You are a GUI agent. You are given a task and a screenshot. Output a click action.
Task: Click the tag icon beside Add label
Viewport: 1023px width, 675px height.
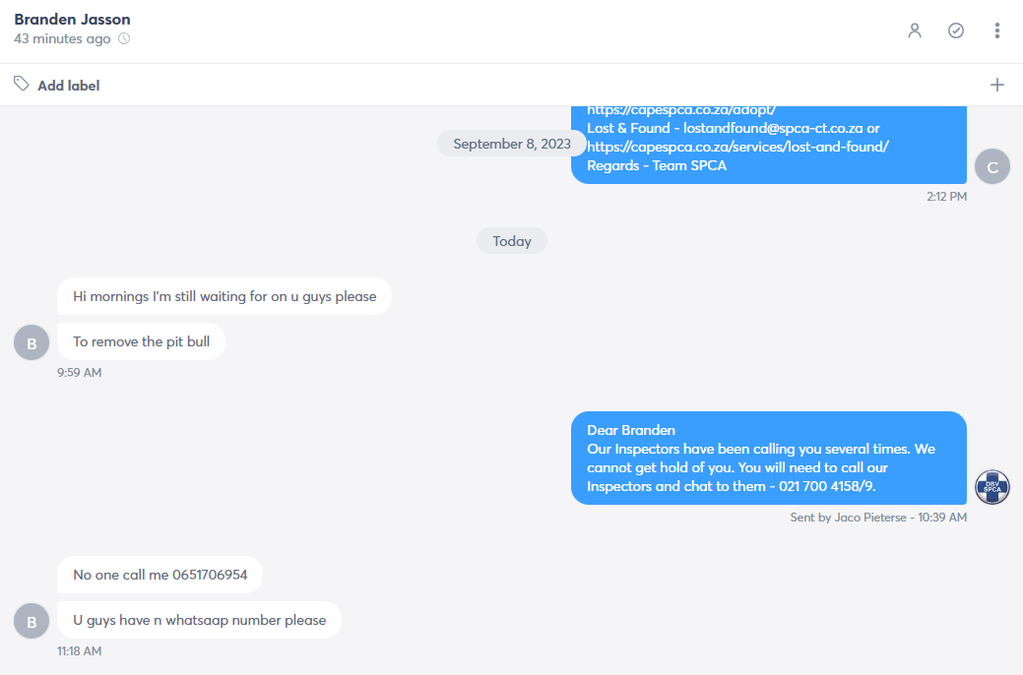[x=22, y=84]
